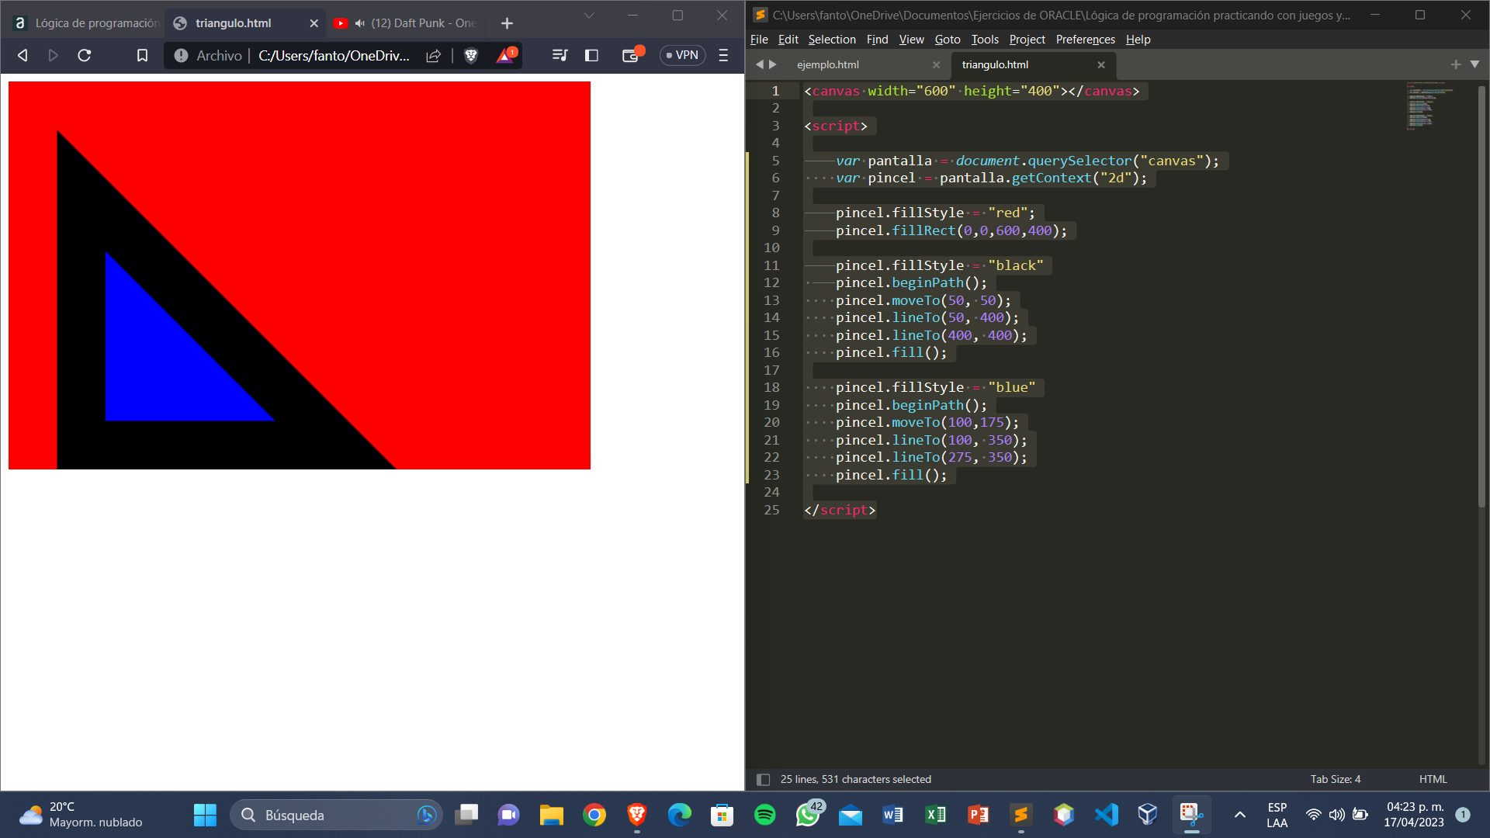Viewport: 1490px width, 838px height.
Task: Open the View menu
Action: click(x=911, y=40)
